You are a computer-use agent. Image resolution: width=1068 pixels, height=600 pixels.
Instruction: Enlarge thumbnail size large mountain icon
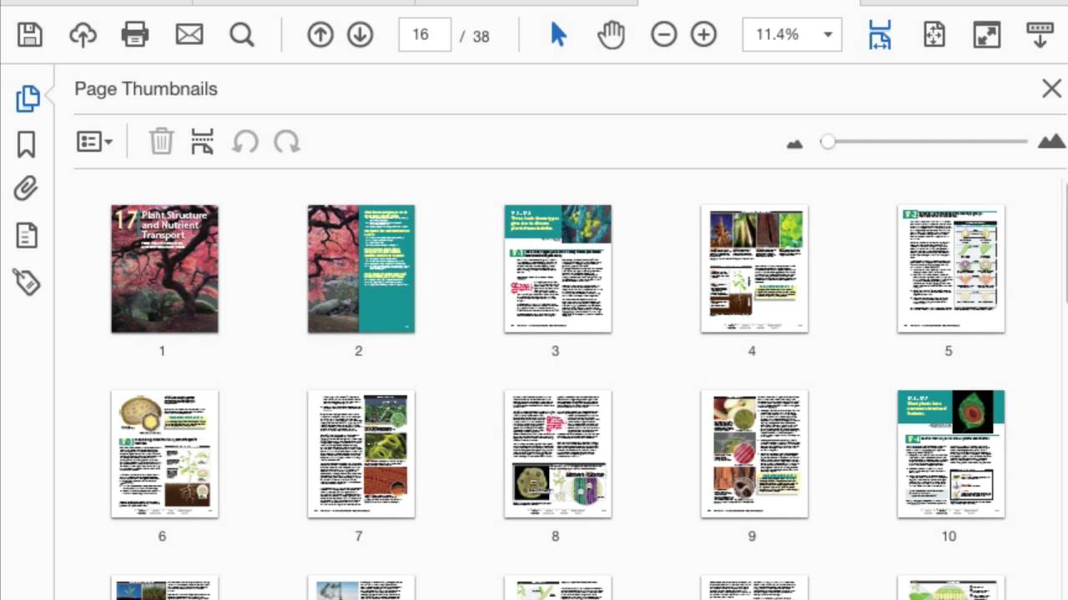[x=1051, y=141]
